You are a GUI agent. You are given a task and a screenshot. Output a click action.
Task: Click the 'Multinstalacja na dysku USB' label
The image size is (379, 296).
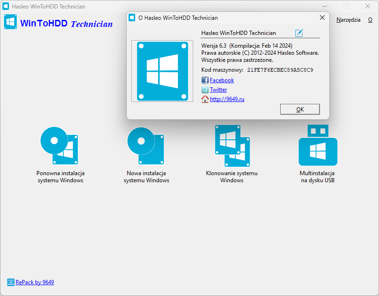(318, 177)
